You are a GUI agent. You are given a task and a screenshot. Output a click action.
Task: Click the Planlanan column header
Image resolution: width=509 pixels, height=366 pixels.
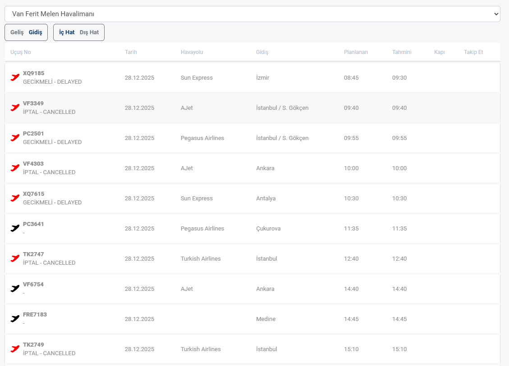coord(356,52)
